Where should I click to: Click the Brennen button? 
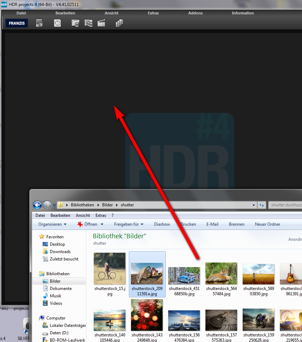[x=236, y=224]
